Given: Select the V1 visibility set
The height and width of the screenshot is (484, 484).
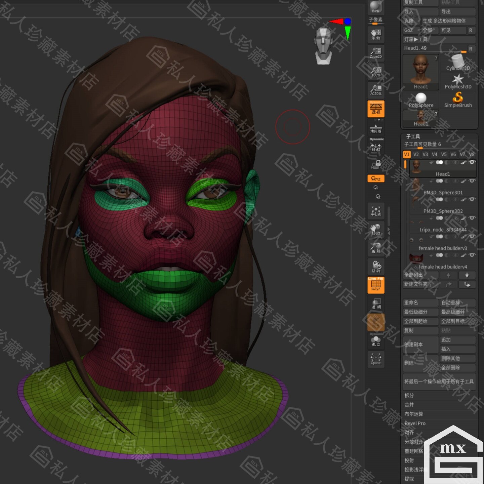Looking at the screenshot, I should [x=407, y=154].
